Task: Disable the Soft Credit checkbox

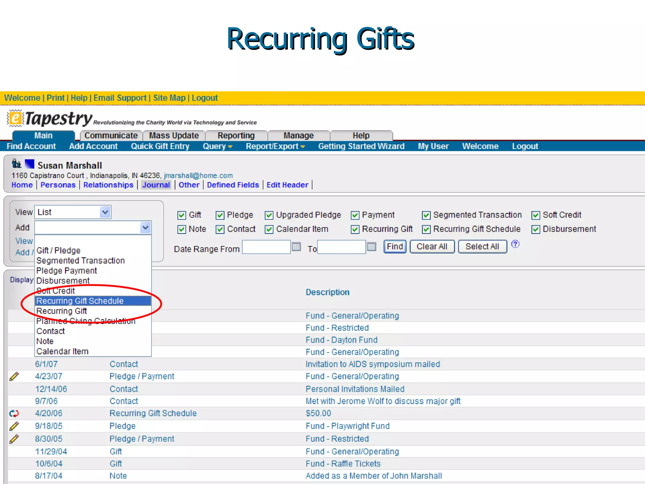Action: point(535,215)
